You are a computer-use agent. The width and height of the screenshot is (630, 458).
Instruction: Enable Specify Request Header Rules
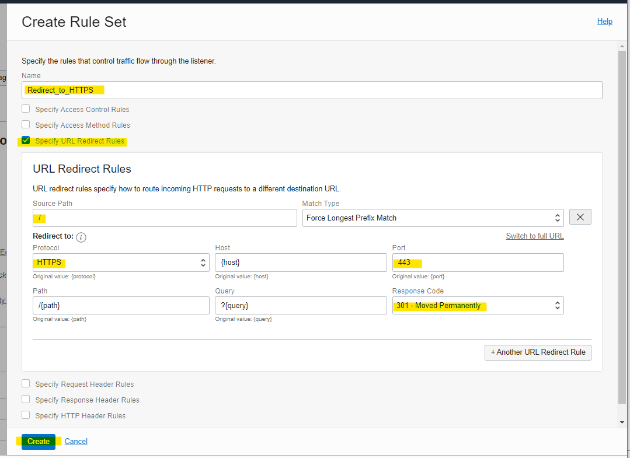[26, 383]
